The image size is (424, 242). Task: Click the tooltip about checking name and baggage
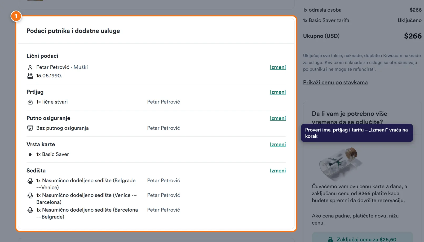(357, 133)
